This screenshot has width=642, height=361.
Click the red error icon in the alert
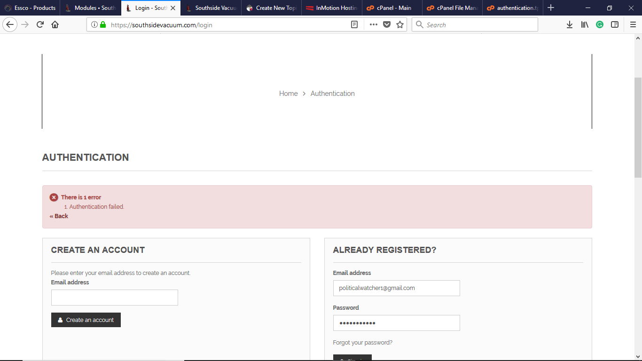coord(54,197)
